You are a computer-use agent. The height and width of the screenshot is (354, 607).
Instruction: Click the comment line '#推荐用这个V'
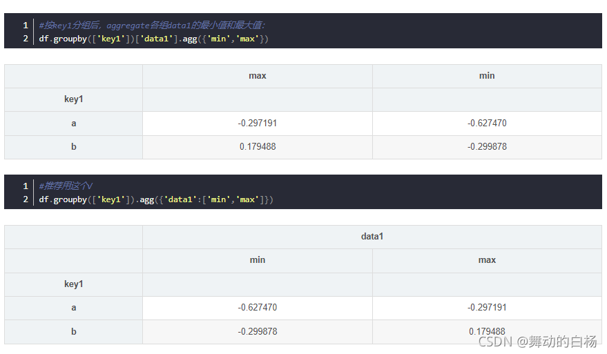coord(66,186)
